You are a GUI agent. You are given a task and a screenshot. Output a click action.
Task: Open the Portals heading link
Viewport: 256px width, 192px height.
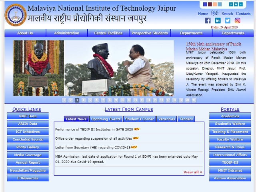[230, 109]
